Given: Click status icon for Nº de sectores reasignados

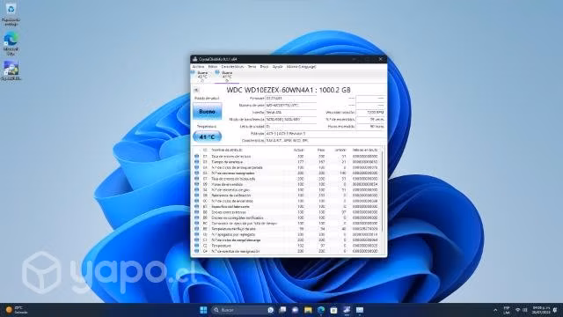Looking at the screenshot, I should [197, 173].
